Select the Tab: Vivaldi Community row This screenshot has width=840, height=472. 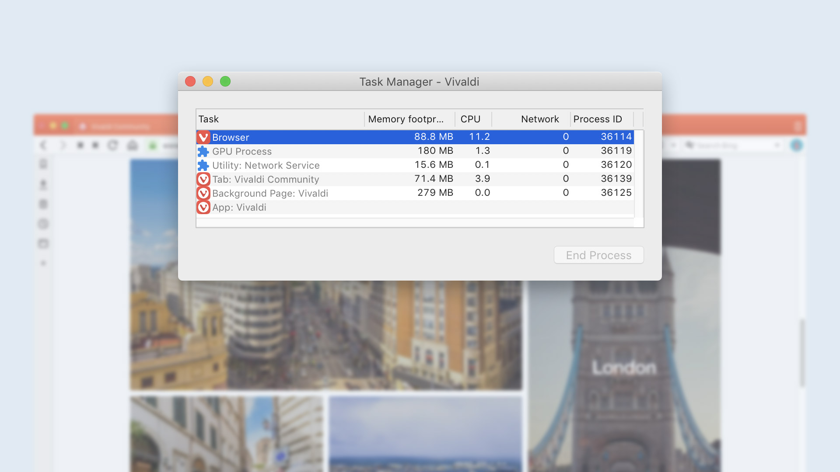(415, 179)
